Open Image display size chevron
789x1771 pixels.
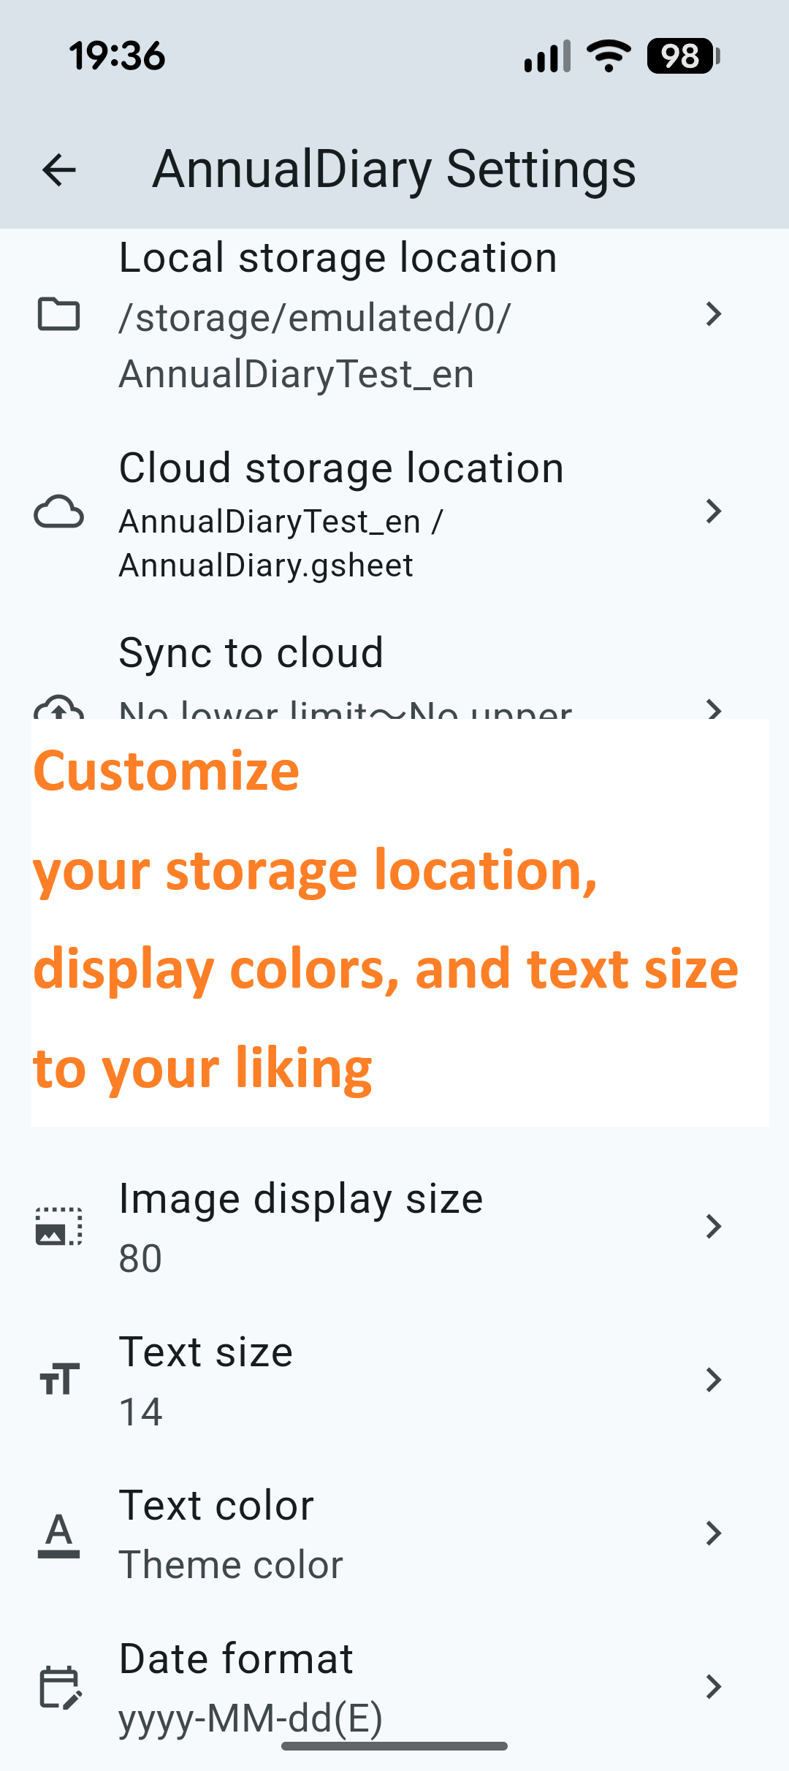[x=714, y=1226]
